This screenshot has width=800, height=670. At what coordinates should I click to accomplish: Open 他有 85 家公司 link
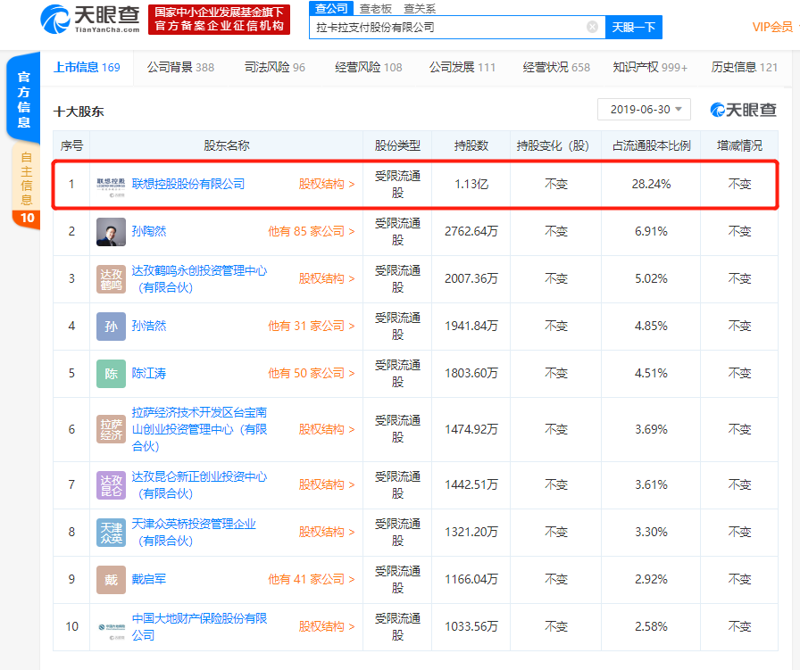[312, 231]
